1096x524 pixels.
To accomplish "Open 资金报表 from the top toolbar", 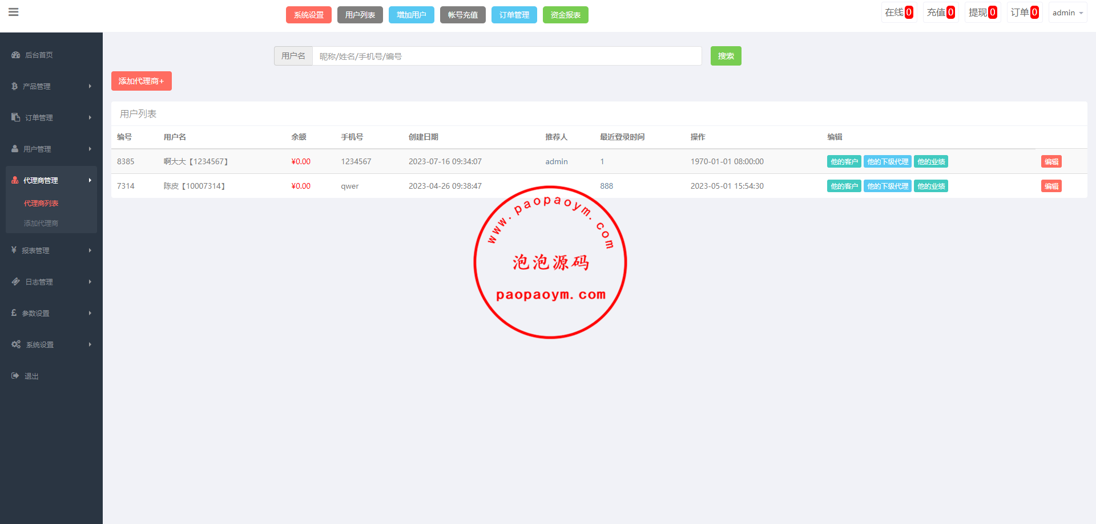I will coord(565,15).
